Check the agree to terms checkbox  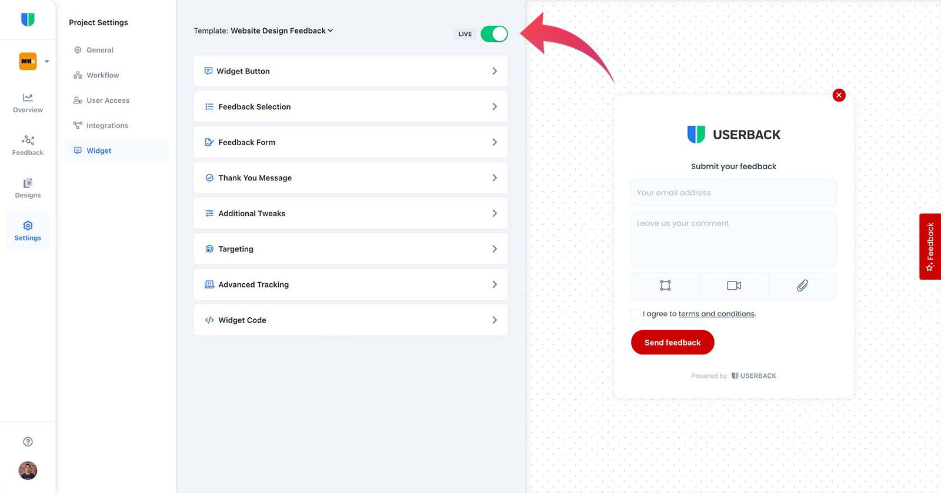click(x=636, y=314)
